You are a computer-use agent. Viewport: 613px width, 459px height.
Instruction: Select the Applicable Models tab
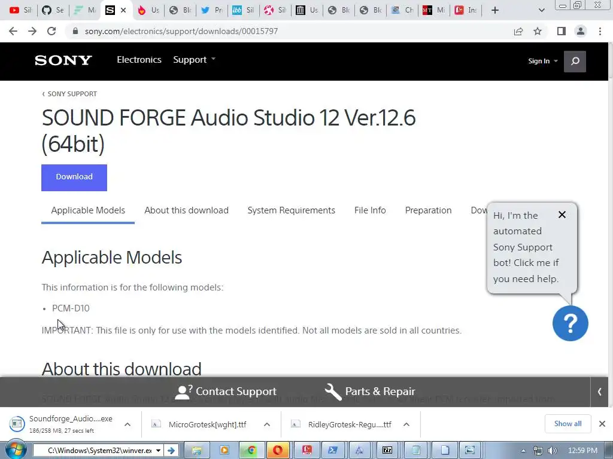[x=88, y=210]
